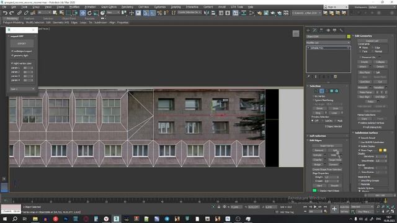
Task: Toggle Ignore Backfacing checkbox
Action: [x=314, y=100]
